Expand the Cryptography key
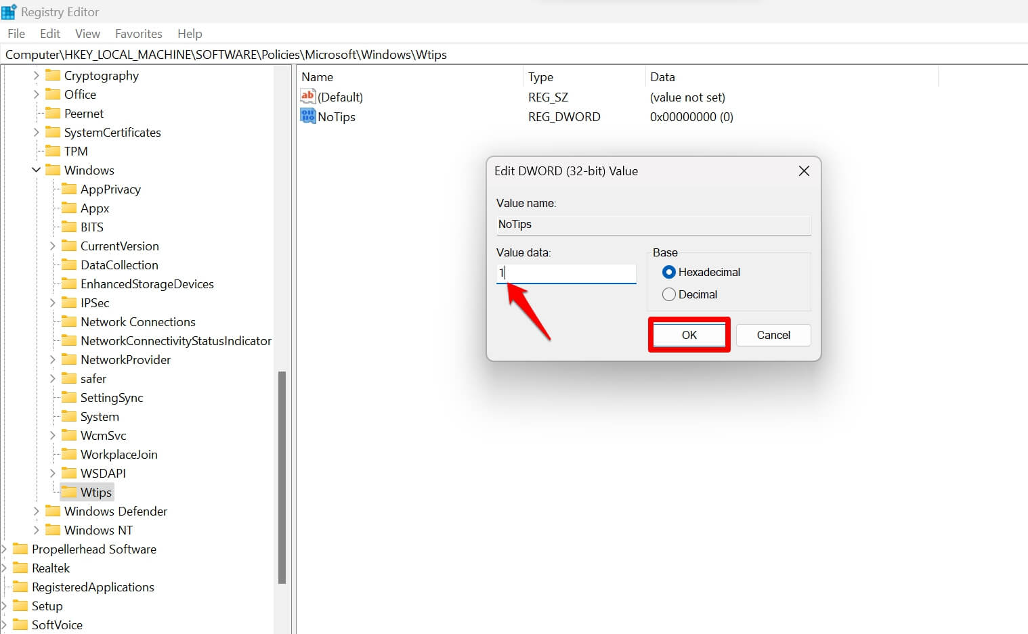This screenshot has height=634, width=1028. click(x=37, y=75)
